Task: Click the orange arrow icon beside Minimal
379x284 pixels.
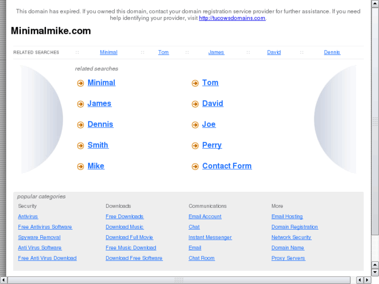Action: 80,83
